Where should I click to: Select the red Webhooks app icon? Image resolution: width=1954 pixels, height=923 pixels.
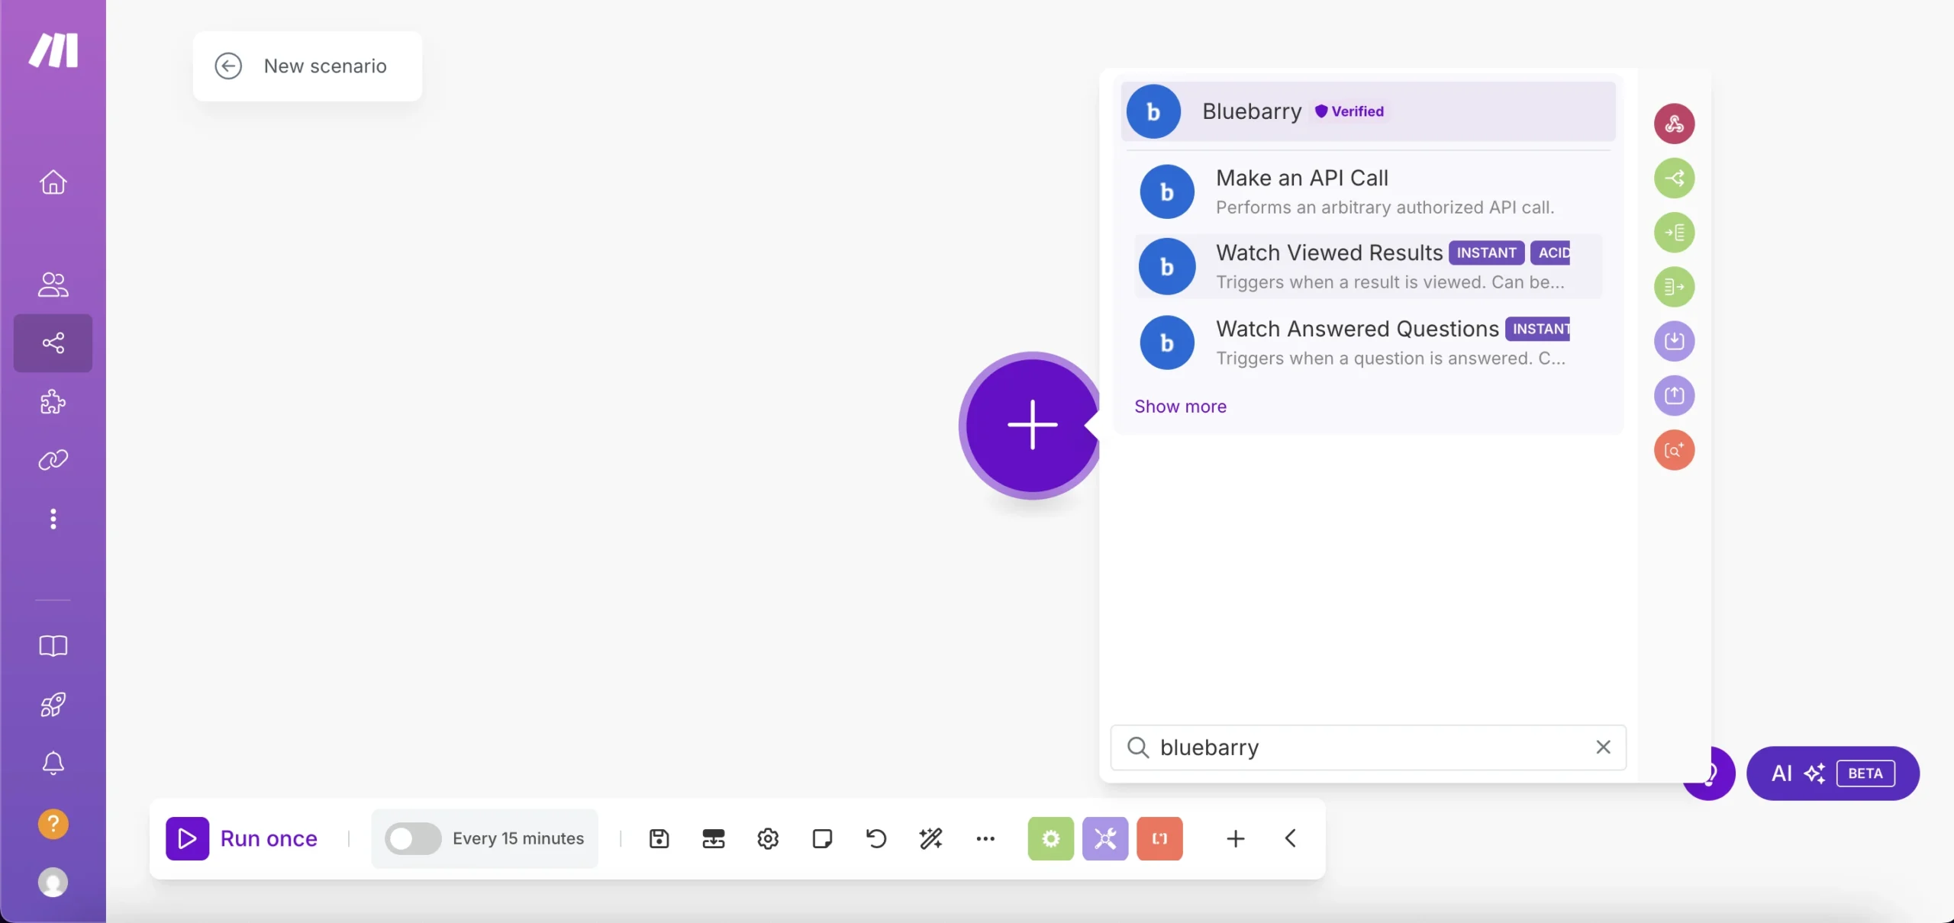1675,124
